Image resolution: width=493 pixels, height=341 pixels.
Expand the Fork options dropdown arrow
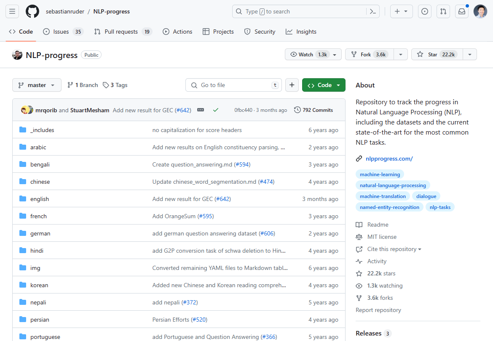click(x=401, y=55)
